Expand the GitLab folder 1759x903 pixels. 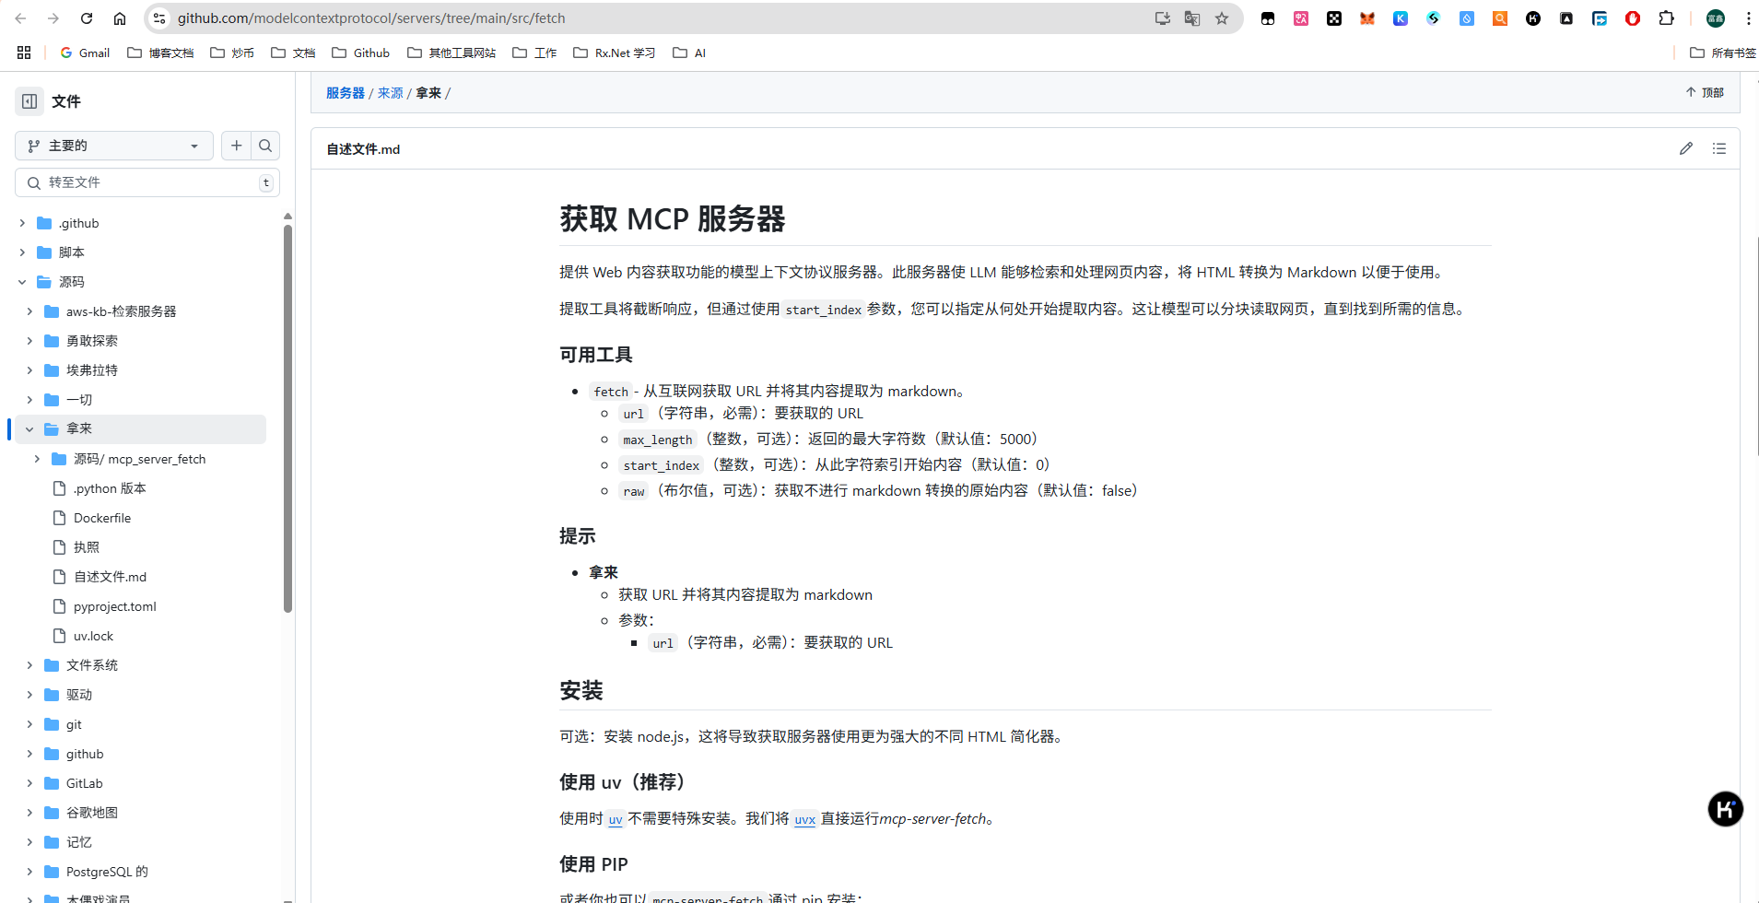(29, 783)
